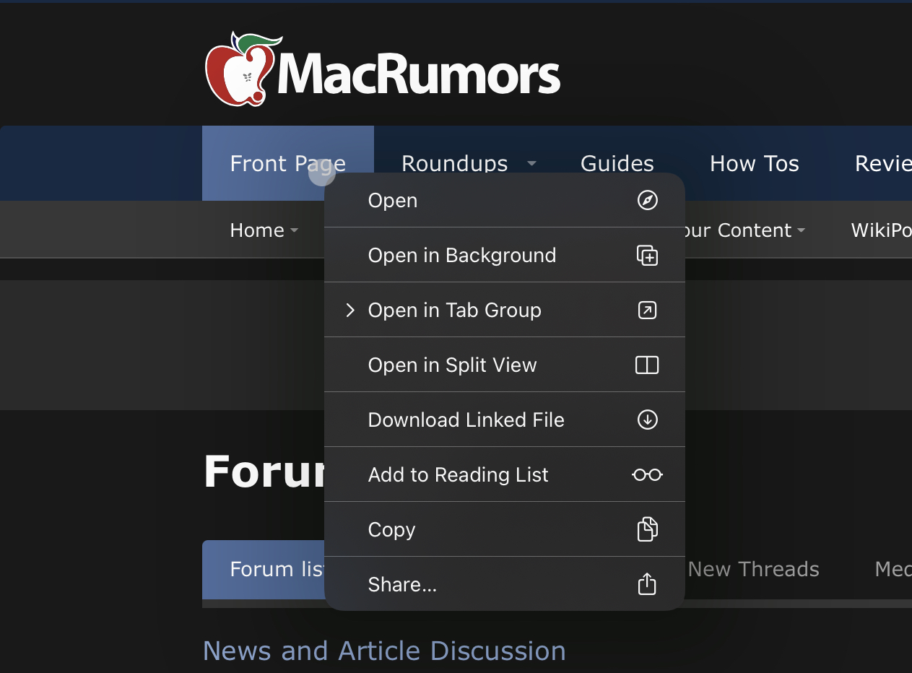Viewport: 912px width, 673px height.
Task: Choose Open in Split View
Action: click(504, 365)
